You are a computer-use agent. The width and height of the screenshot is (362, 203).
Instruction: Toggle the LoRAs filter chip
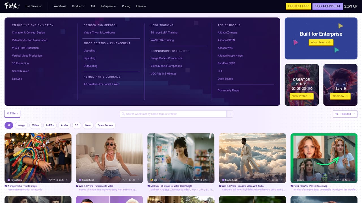pyautogui.click(x=50, y=125)
